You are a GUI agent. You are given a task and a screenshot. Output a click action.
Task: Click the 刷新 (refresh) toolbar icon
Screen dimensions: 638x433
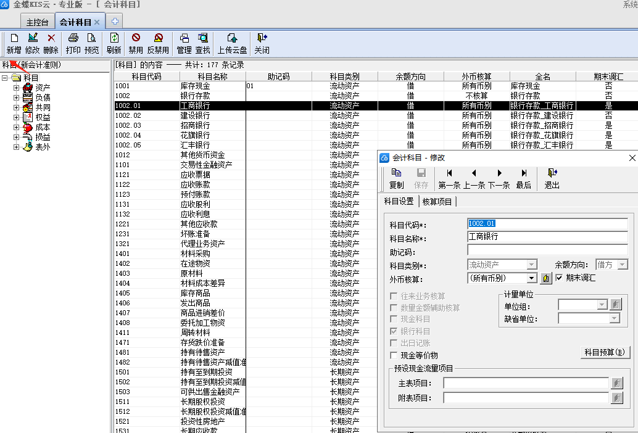point(114,44)
